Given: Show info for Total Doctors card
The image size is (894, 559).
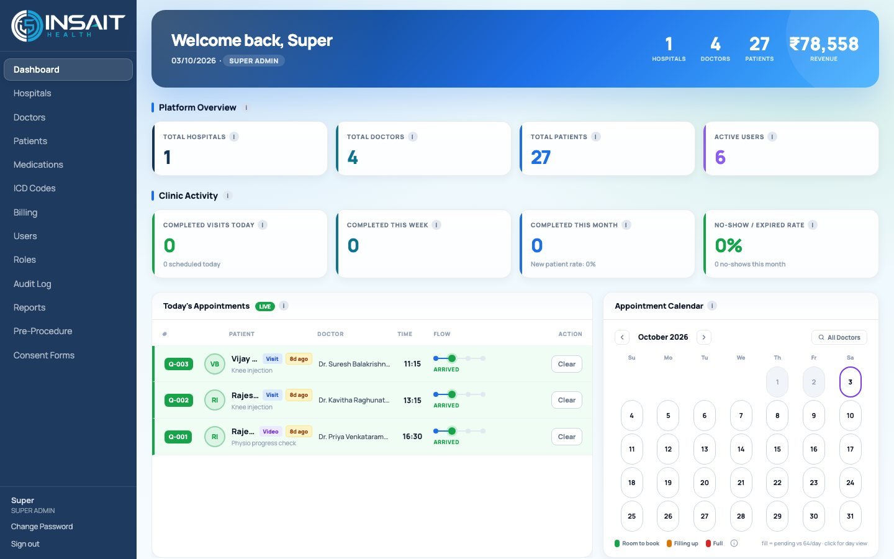Looking at the screenshot, I should (413, 137).
